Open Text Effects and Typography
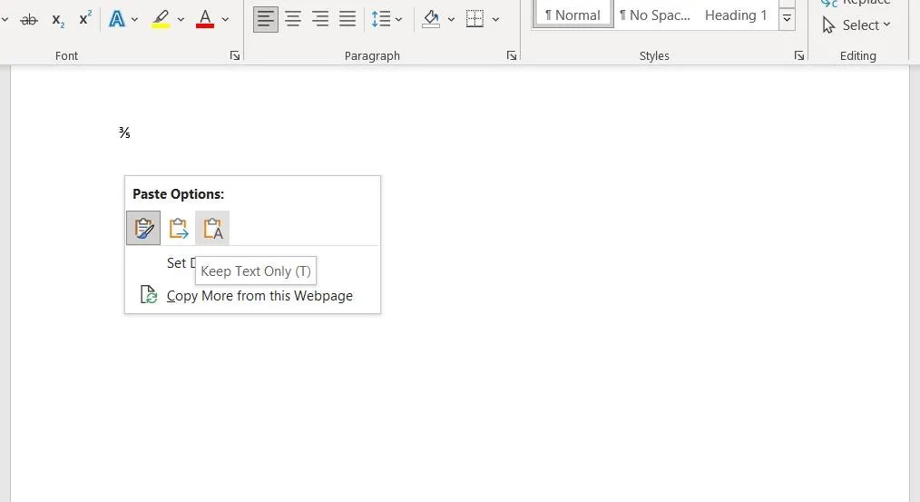 117,19
